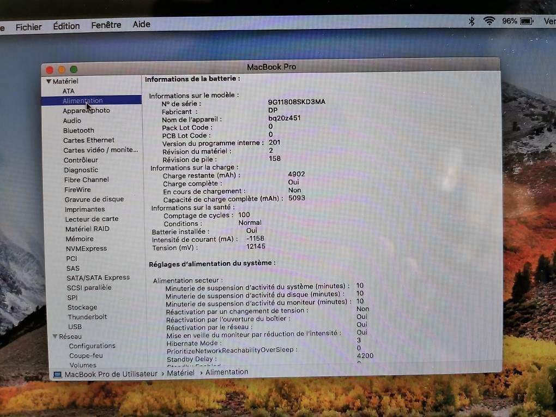Screen dimensions: 556x417
Task: Click full charge capacity value 5093
Action: coord(297,198)
